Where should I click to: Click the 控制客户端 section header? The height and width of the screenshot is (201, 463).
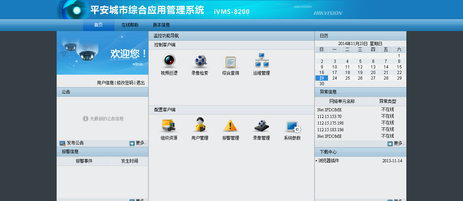pyautogui.click(x=231, y=45)
